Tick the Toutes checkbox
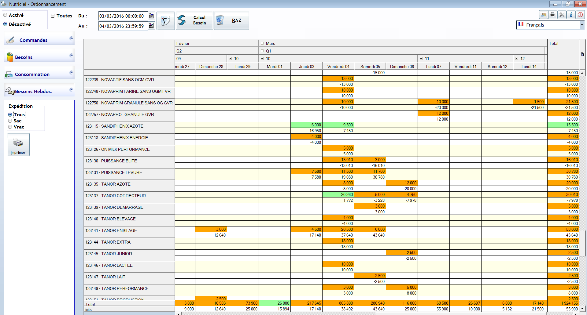587x315 pixels. pos(53,16)
